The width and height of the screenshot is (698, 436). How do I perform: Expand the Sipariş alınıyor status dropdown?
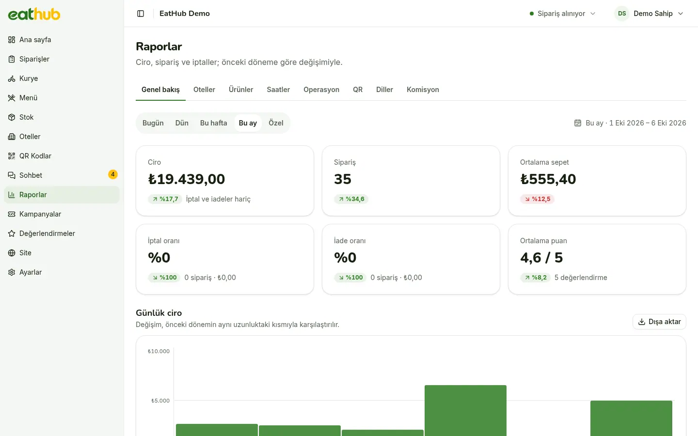[563, 14]
